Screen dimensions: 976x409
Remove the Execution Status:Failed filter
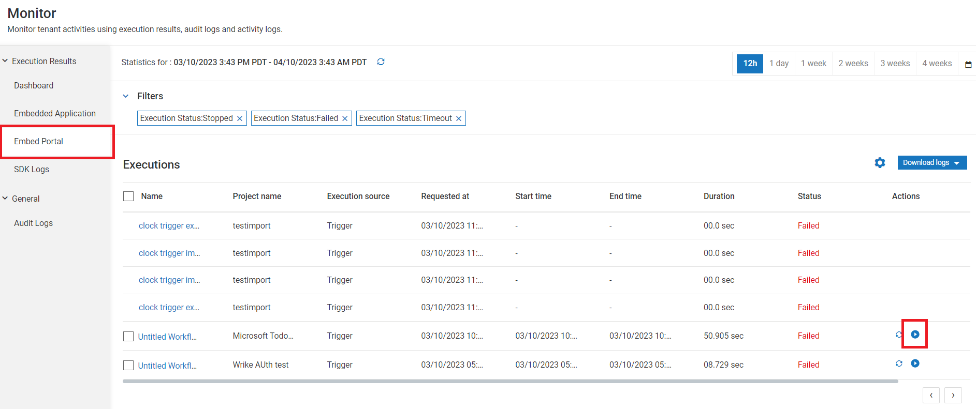tap(345, 118)
